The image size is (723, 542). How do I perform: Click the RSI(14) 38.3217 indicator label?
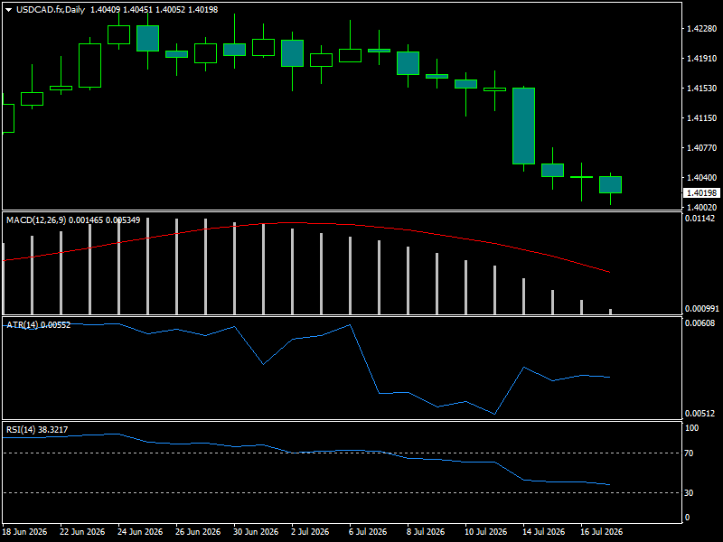pos(37,430)
